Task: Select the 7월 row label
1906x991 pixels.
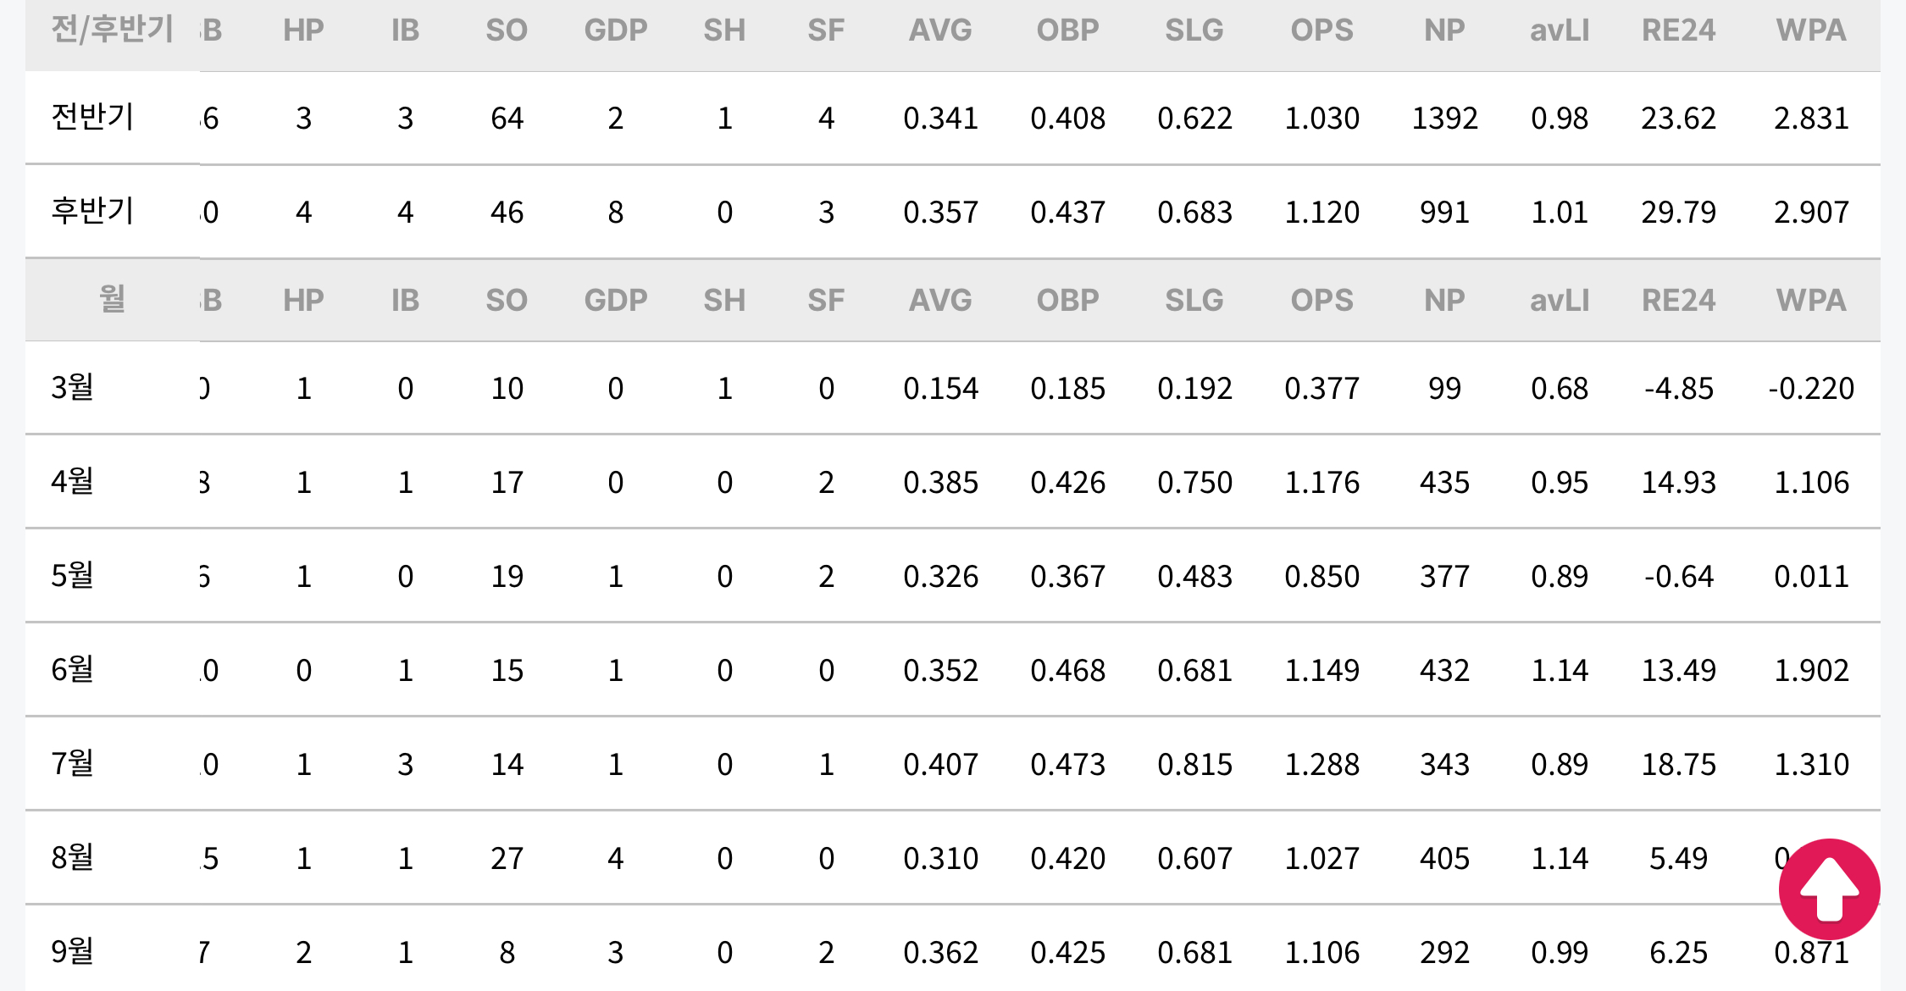Action: (x=72, y=763)
